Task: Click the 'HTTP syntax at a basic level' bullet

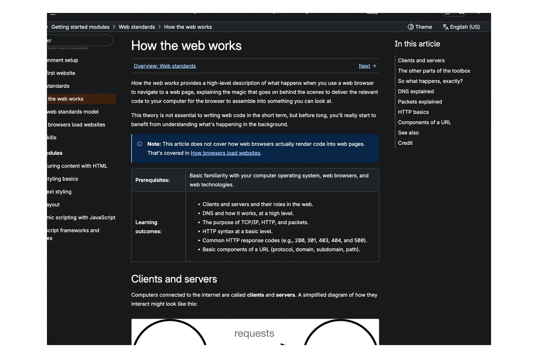Action: [x=237, y=231]
